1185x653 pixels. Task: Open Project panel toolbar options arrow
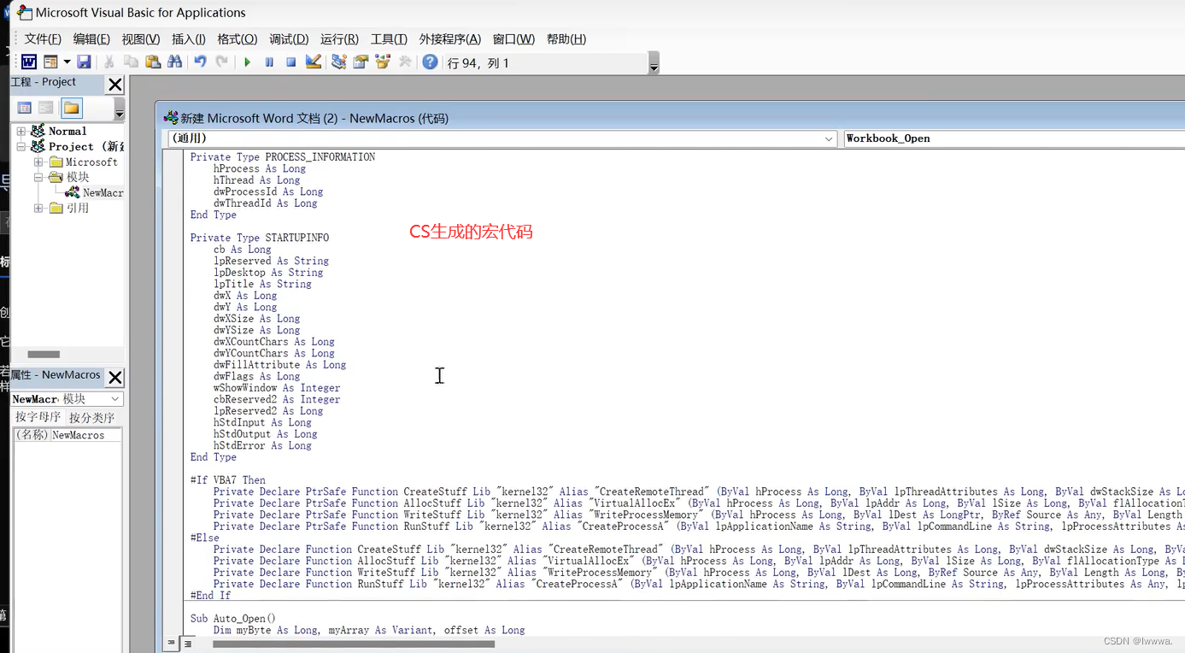tap(120, 109)
